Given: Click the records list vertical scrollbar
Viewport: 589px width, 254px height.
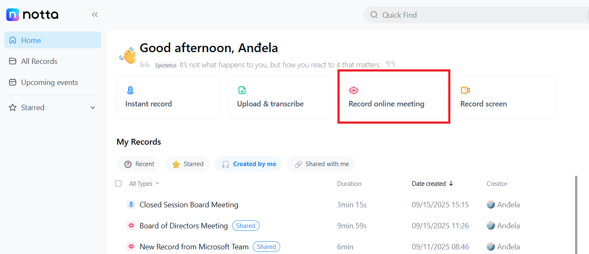Looking at the screenshot, I should [576, 210].
